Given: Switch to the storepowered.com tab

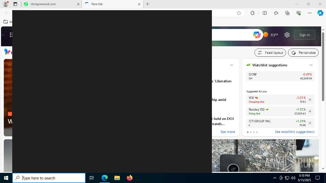Looking at the screenshot, I should (51, 4).
